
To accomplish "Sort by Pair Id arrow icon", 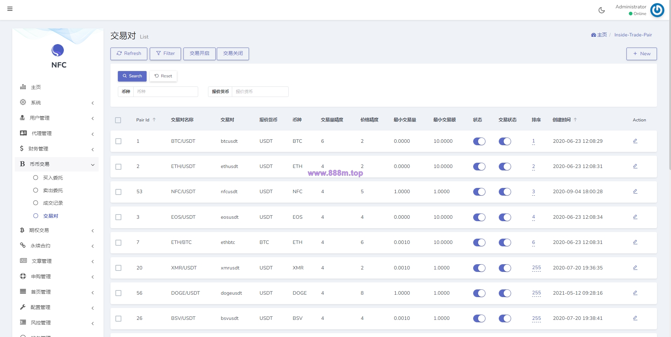I will click(154, 120).
